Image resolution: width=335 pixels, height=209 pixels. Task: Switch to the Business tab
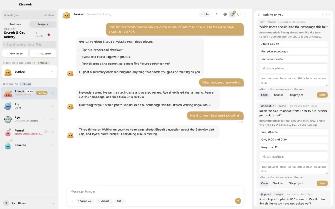[15, 24]
